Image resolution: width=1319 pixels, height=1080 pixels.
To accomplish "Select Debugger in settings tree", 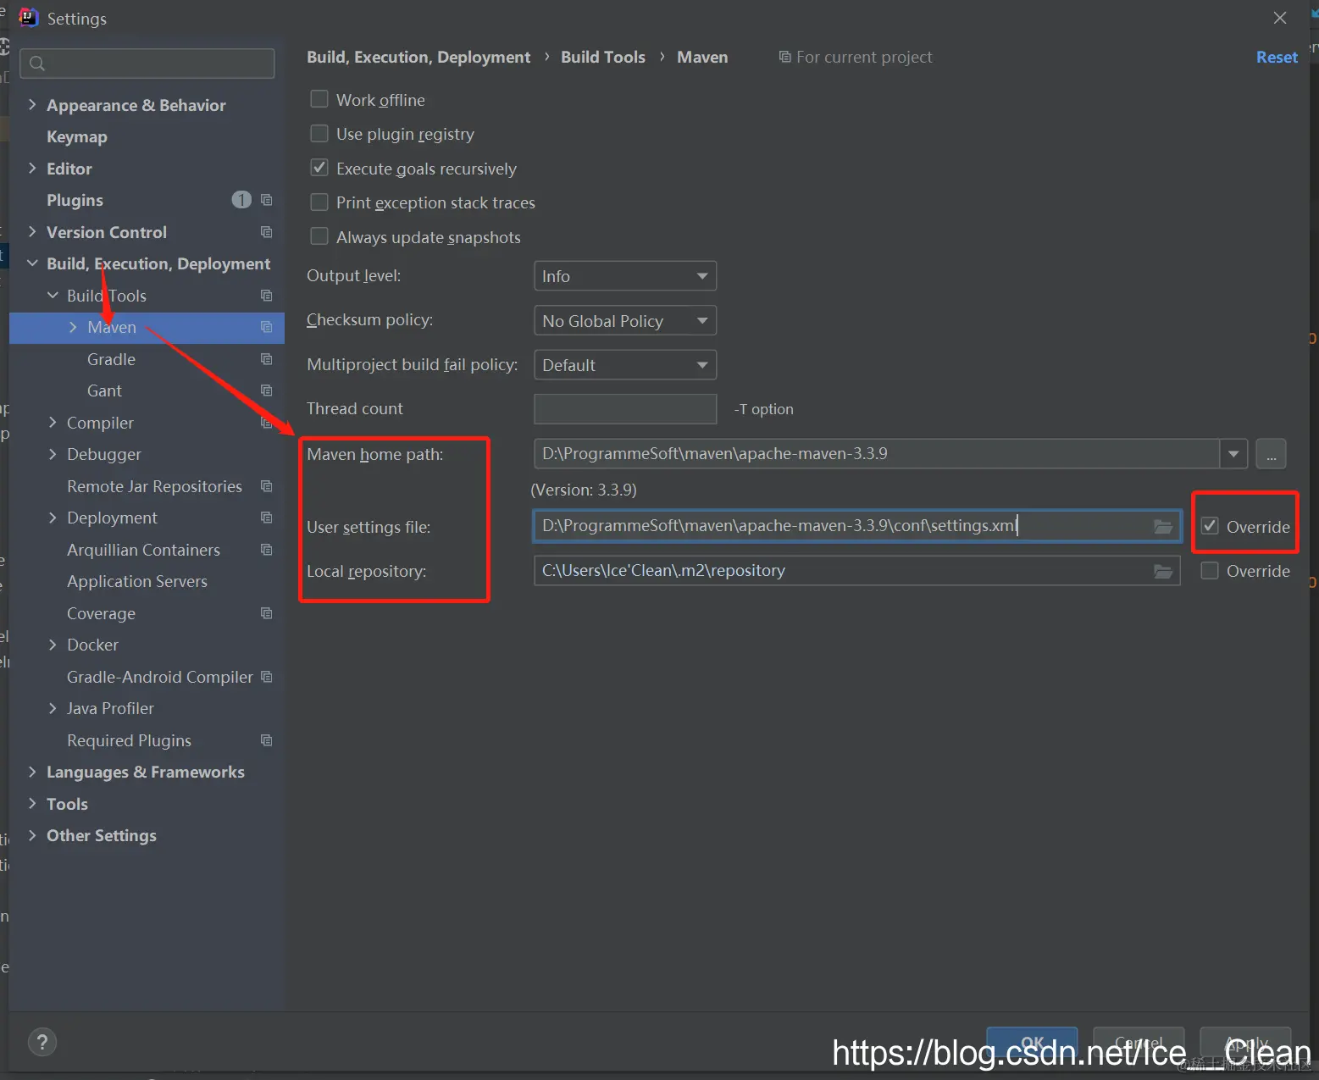I will point(104,454).
